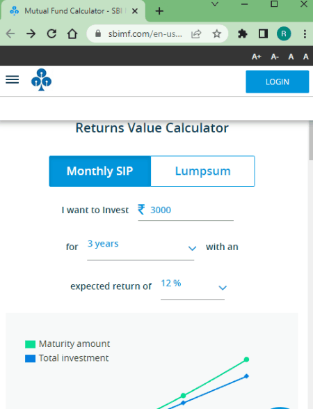Image resolution: width=313 pixels, height=409 pixels.
Task: Open the Extensions puzzle icon
Action: (243, 34)
